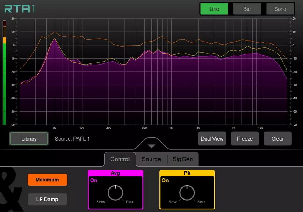This screenshot has width=303, height=212.
Task: Switch RTA display to Line view
Action: tap(214, 9)
